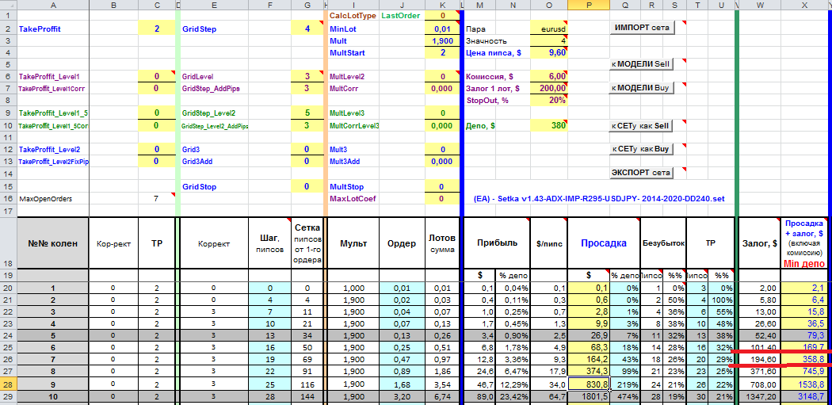This screenshot has width=832, height=405.
Task: Select column header P
Action: [589, 5]
